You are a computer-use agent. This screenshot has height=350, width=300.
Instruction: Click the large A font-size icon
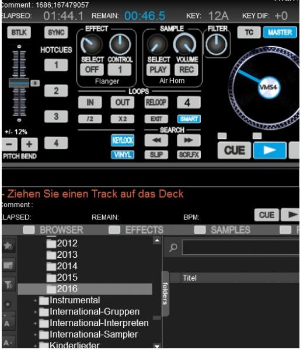pos(8,323)
